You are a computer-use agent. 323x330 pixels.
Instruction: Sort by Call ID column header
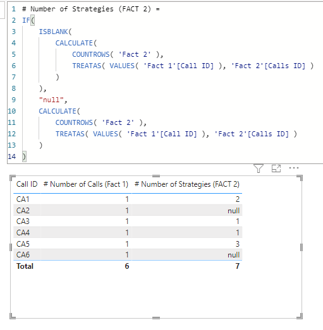27,184
